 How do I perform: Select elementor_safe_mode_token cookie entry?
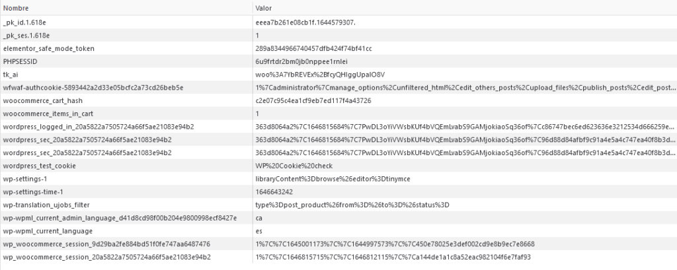click(338, 49)
